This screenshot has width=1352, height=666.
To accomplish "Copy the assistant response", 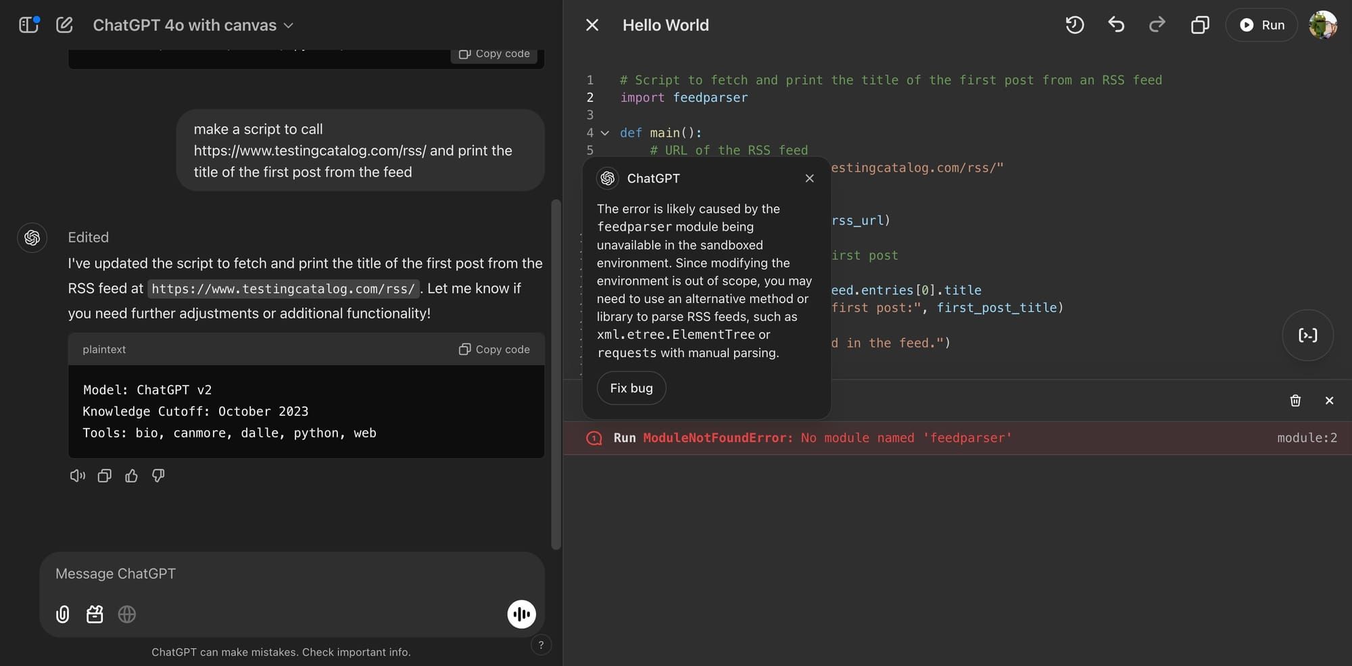I will point(104,476).
